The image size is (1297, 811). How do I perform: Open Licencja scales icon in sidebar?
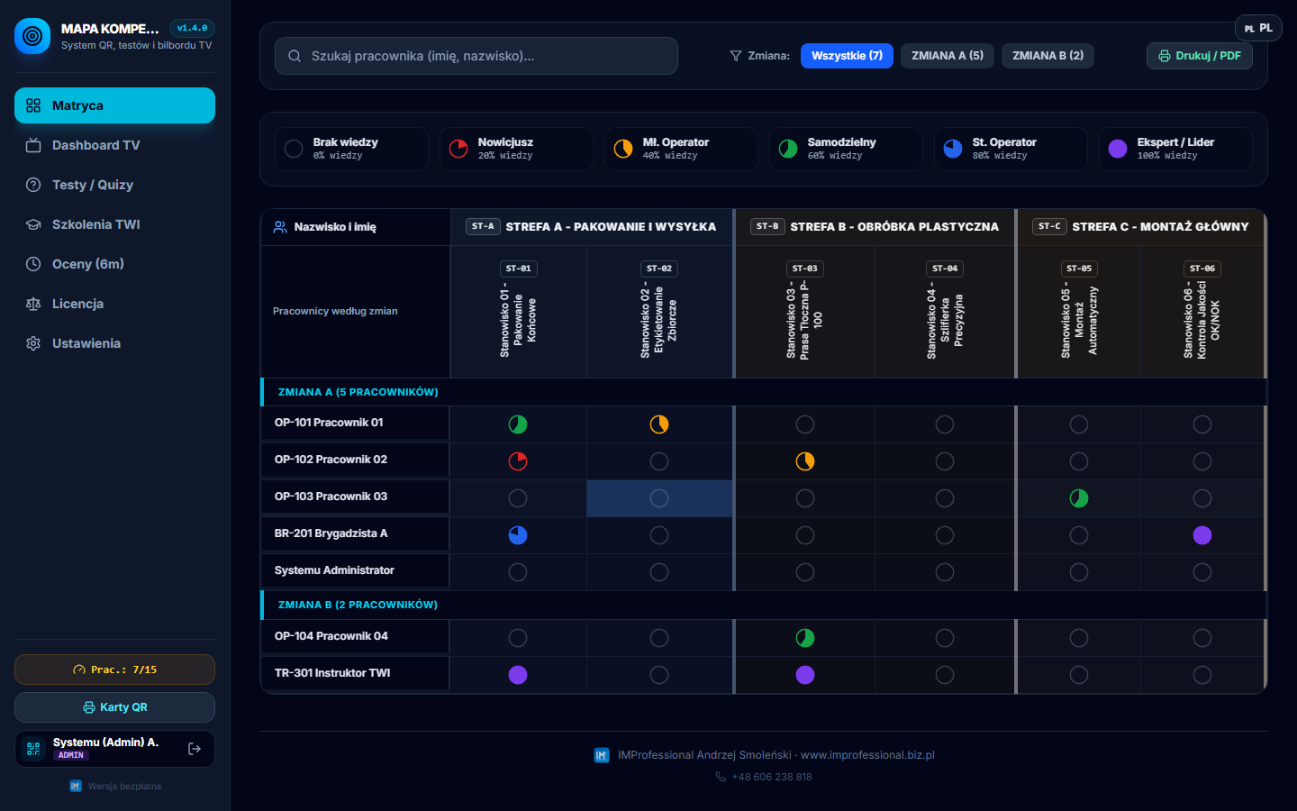(x=33, y=304)
